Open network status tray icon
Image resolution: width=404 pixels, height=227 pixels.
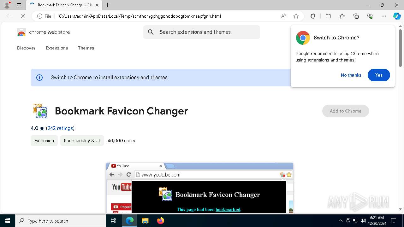[x=356, y=221]
